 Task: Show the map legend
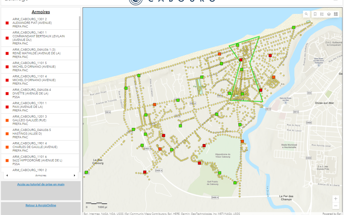[322, 14]
